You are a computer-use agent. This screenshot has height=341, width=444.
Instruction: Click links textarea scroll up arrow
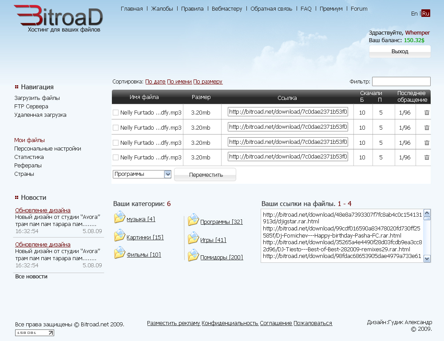427,213
